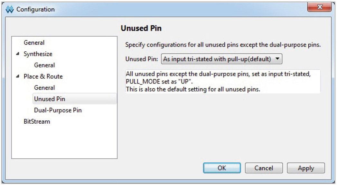Click the bold Unused Pin page heading
337x185 pixels.
click(141, 28)
